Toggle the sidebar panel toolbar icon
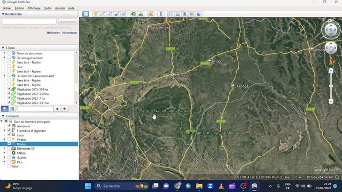Screen dimensions: 342x192 [x=85, y=14]
